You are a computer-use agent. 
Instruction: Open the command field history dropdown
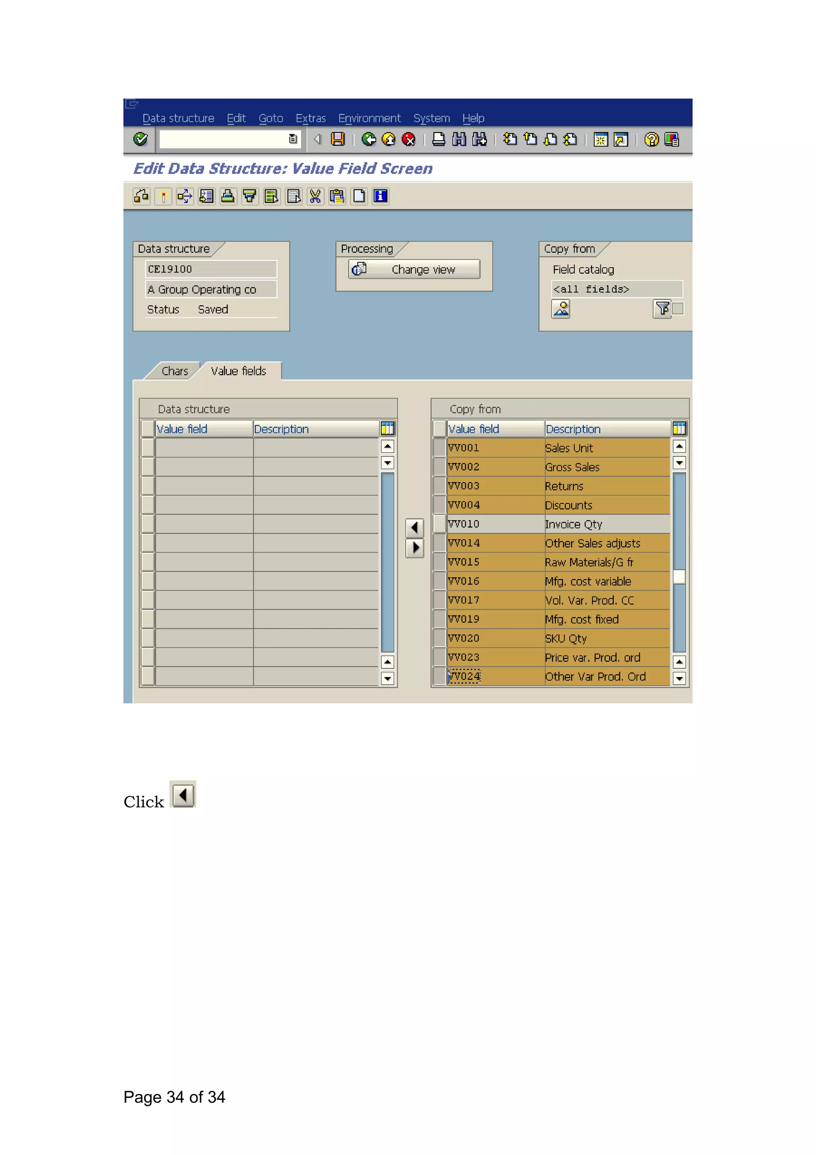(x=292, y=139)
